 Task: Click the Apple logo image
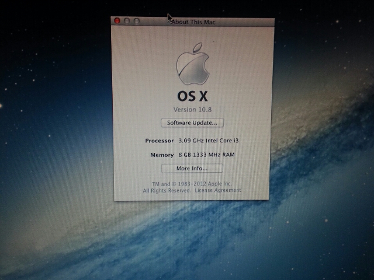(x=193, y=64)
